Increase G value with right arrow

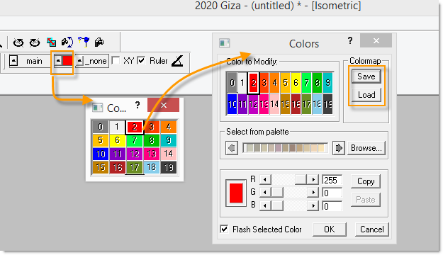pyautogui.click(x=313, y=193)
